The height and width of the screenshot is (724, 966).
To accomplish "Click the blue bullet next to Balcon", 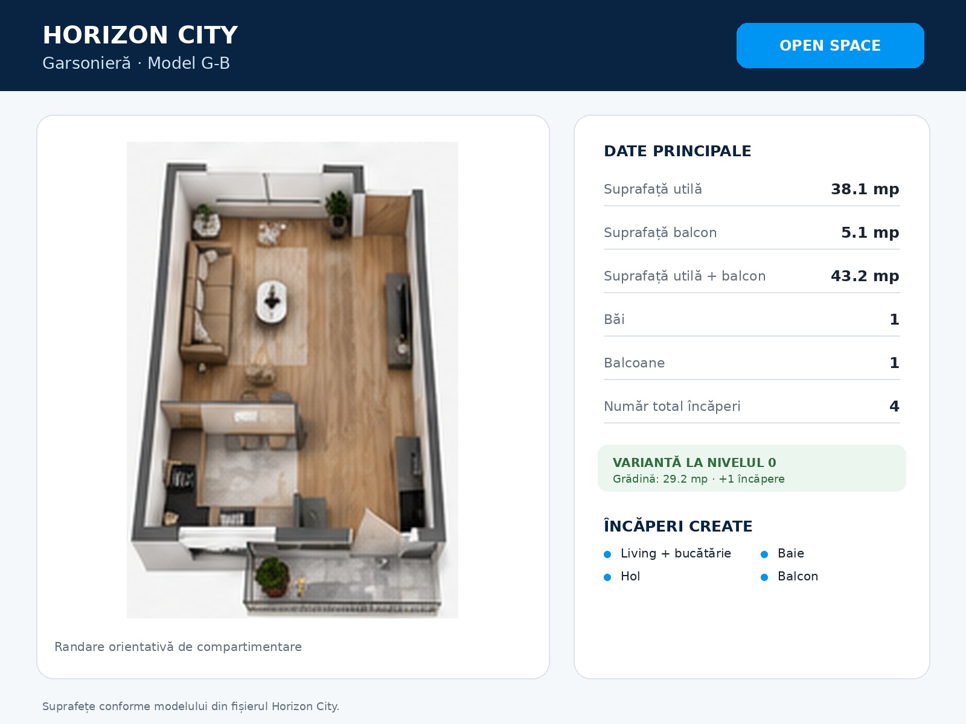I will coord(764,577).
